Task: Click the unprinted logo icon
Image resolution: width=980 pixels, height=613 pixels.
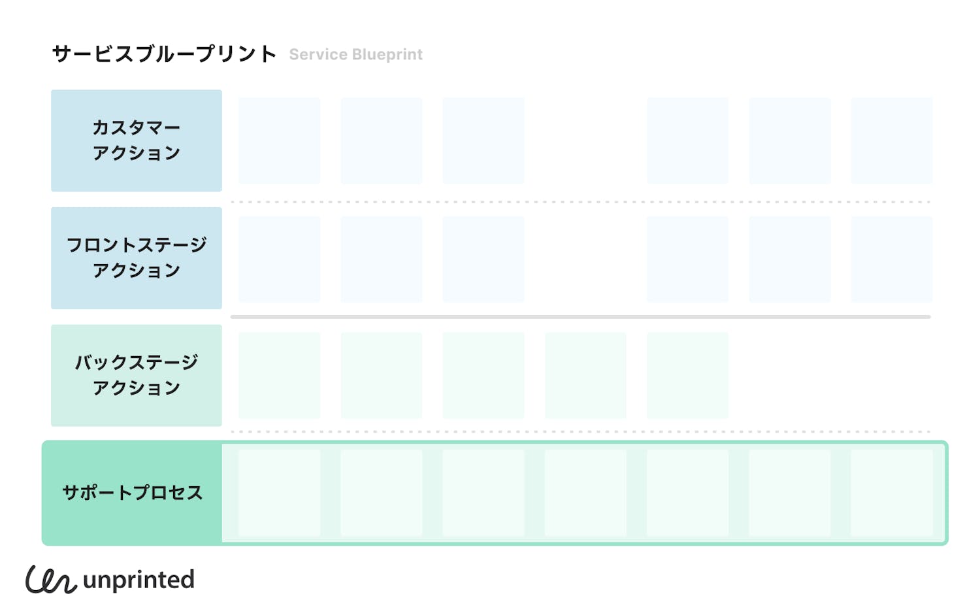Action: coord(50,580)
